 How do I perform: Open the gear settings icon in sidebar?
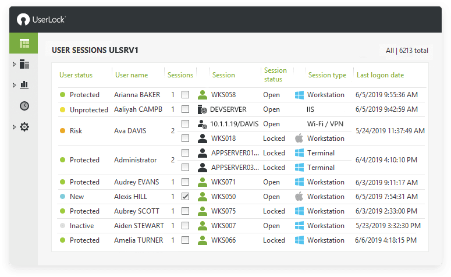[24, 127]
